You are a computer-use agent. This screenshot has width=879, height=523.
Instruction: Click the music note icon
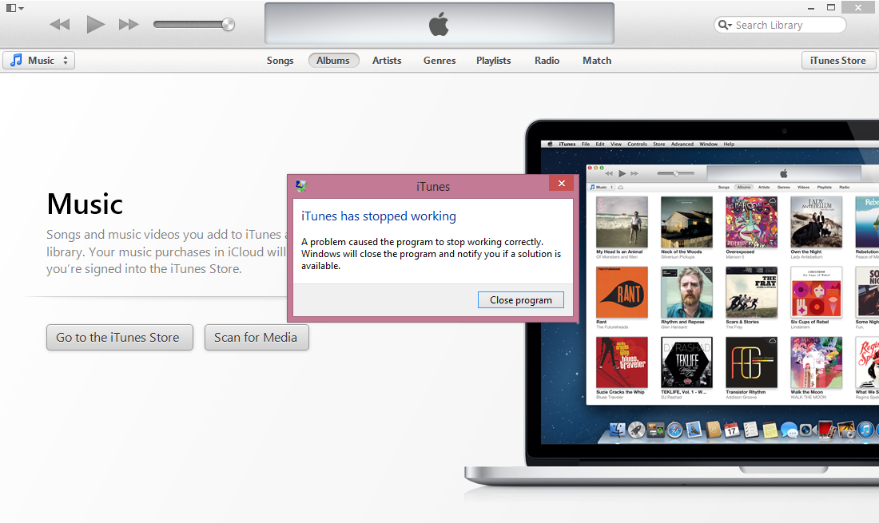coord(16,60)
